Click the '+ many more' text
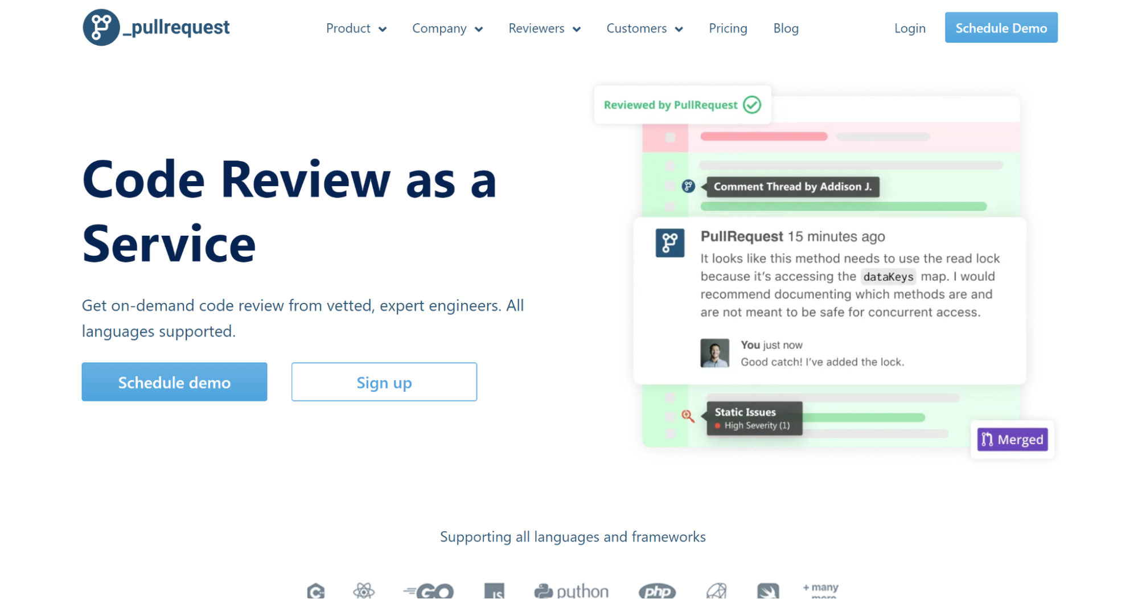This screenshot has height=599, width=1138. (x=820, y=591)
